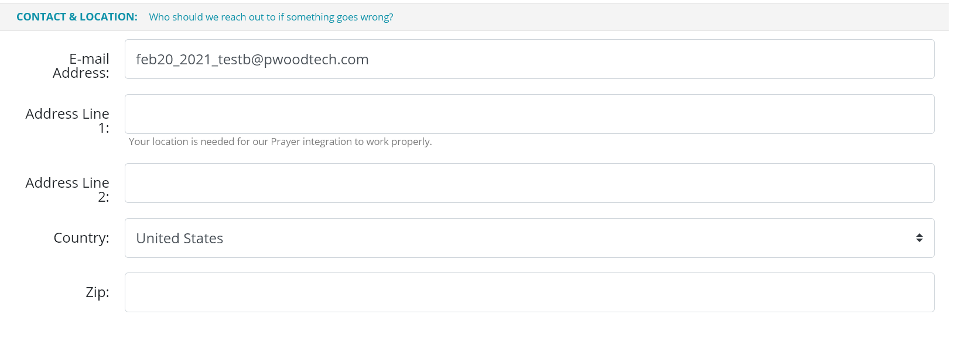This screenshot has height=345, width=954.
Task: Click the "Address Line 1:" label
Action: click(67, 120)
